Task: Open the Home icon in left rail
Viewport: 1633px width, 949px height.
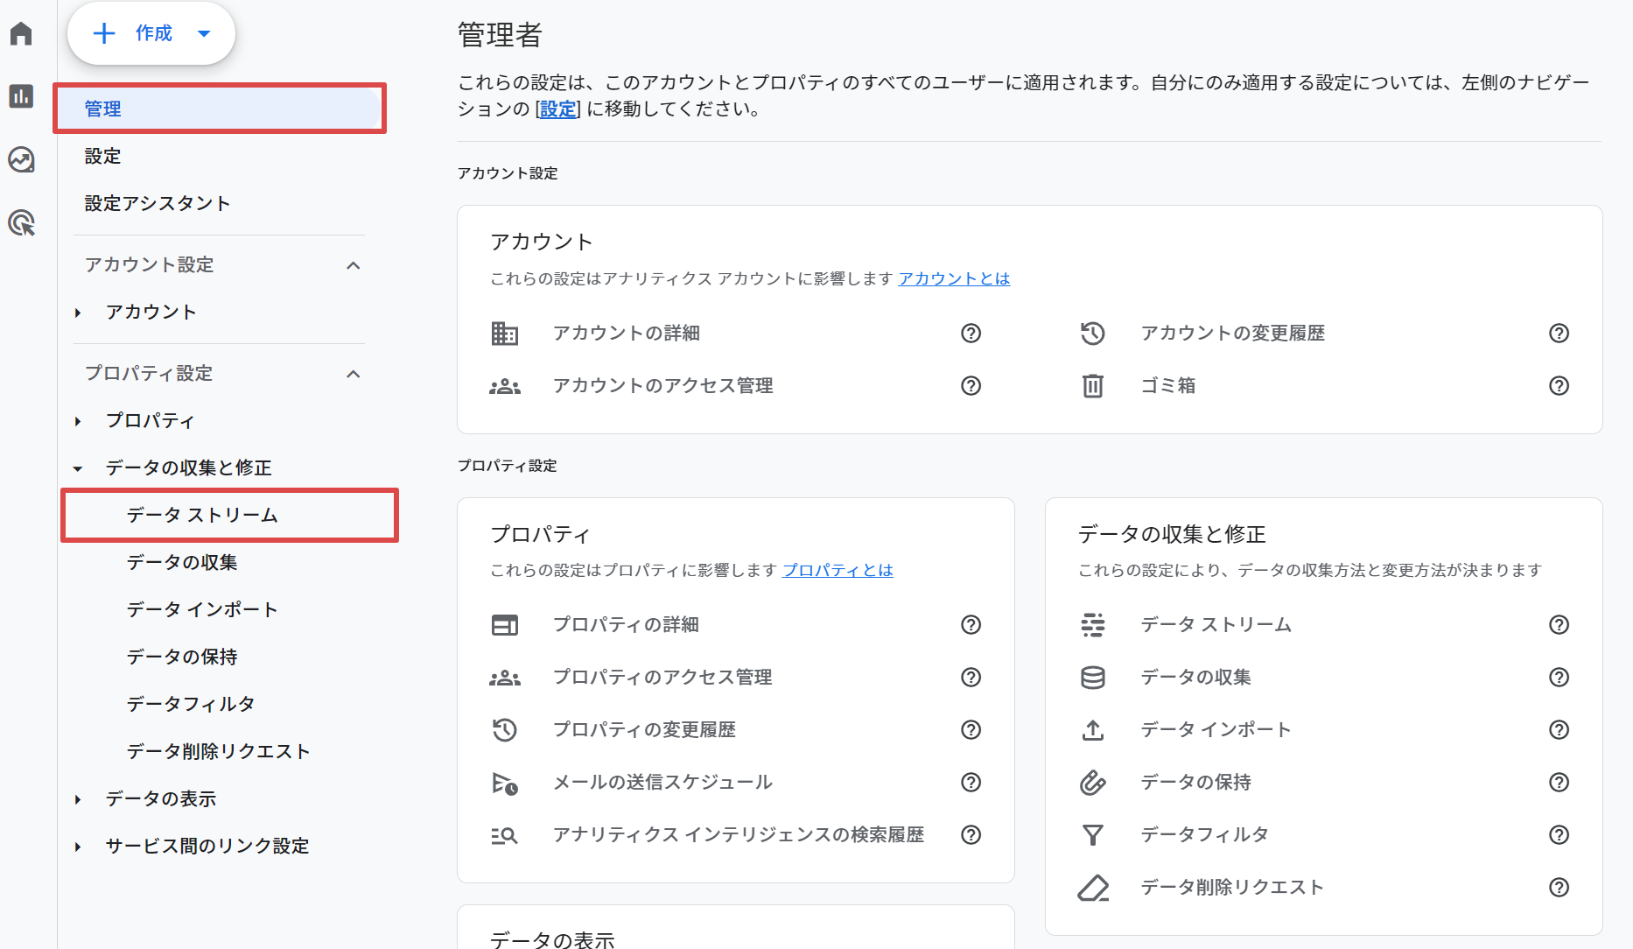Action: pyautogui.click(x=21, y=33)
